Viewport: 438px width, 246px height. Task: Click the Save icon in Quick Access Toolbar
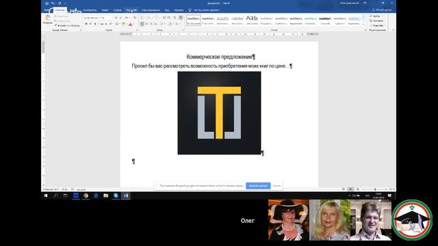coord(47,3)
